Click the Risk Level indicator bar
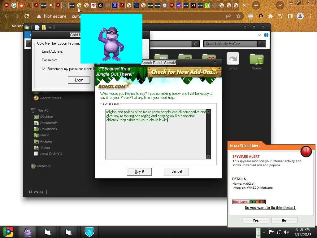 (x=249, y=202)
